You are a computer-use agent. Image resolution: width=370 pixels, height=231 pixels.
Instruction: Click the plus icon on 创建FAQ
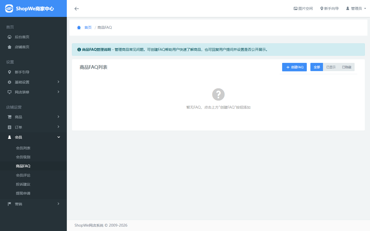pos(288,67)
